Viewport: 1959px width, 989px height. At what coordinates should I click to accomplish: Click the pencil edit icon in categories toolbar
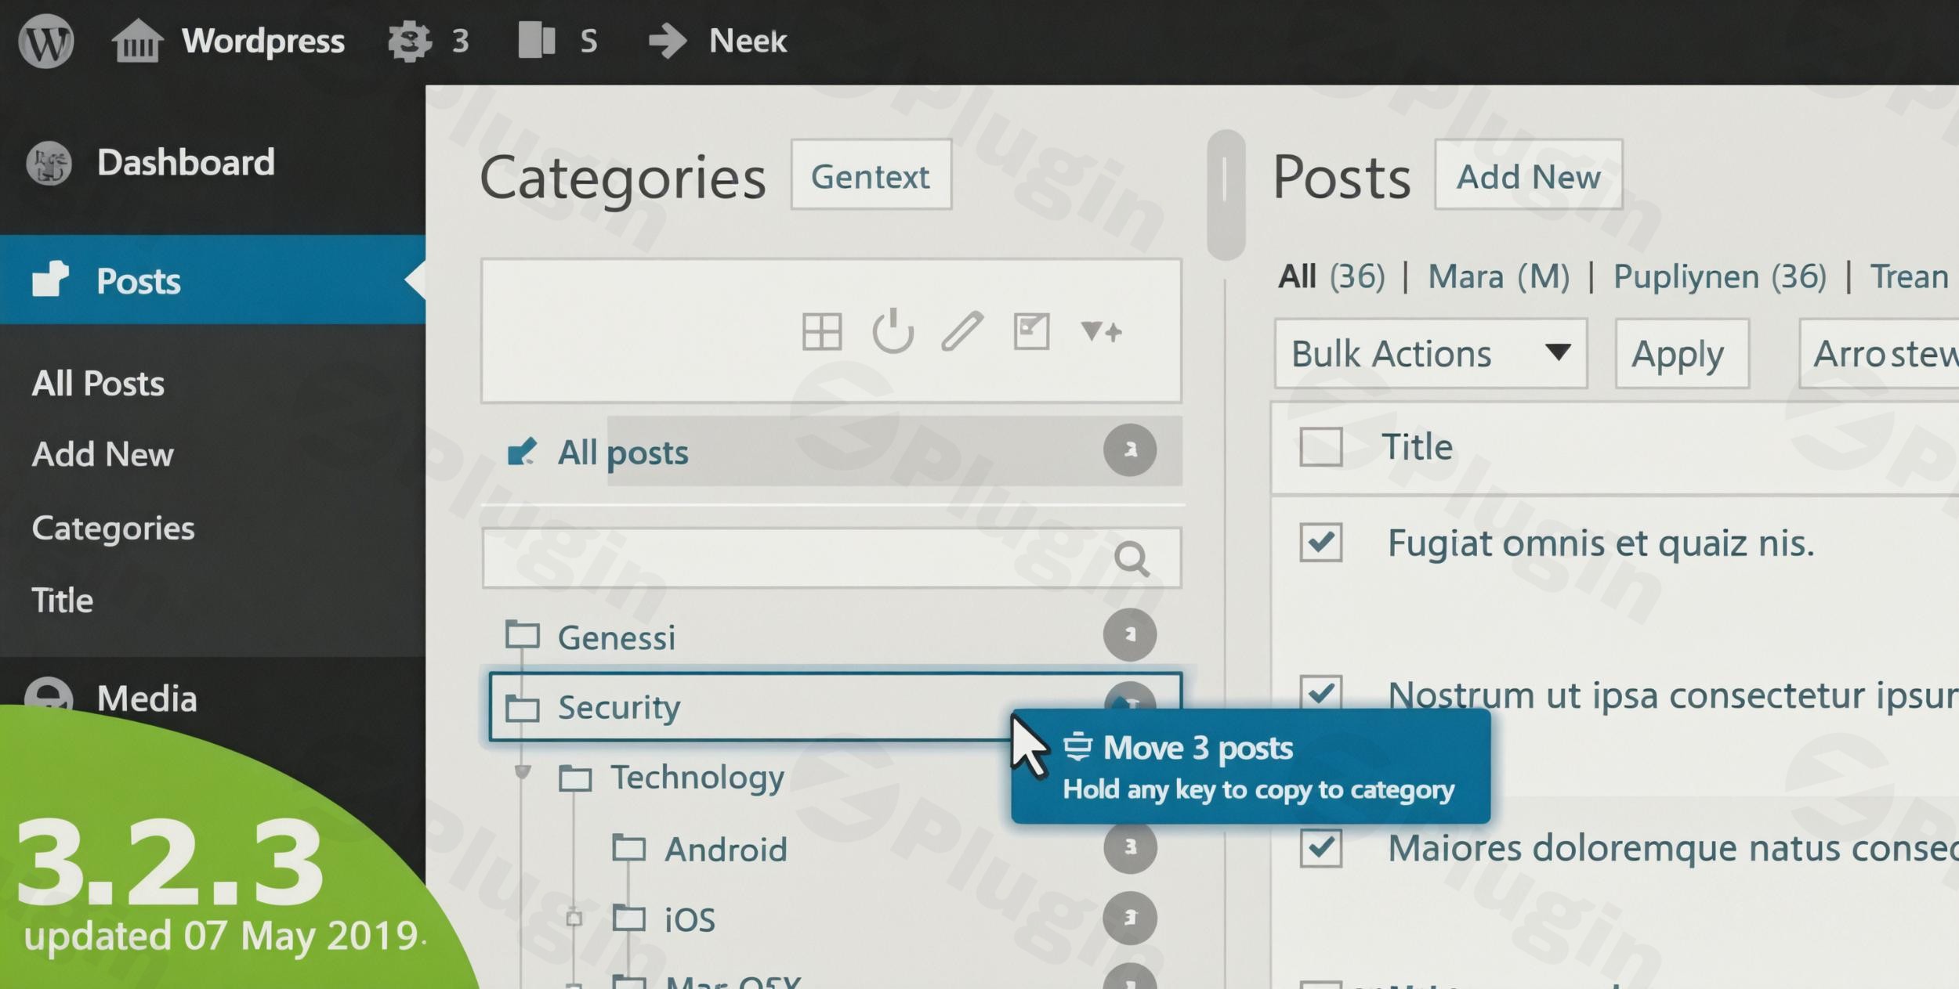[x=962, y=330]
